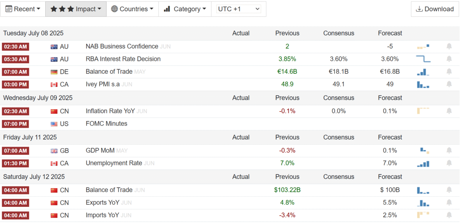Open the FOMC Minutes event link
The image size is (464, 223).
106,124
